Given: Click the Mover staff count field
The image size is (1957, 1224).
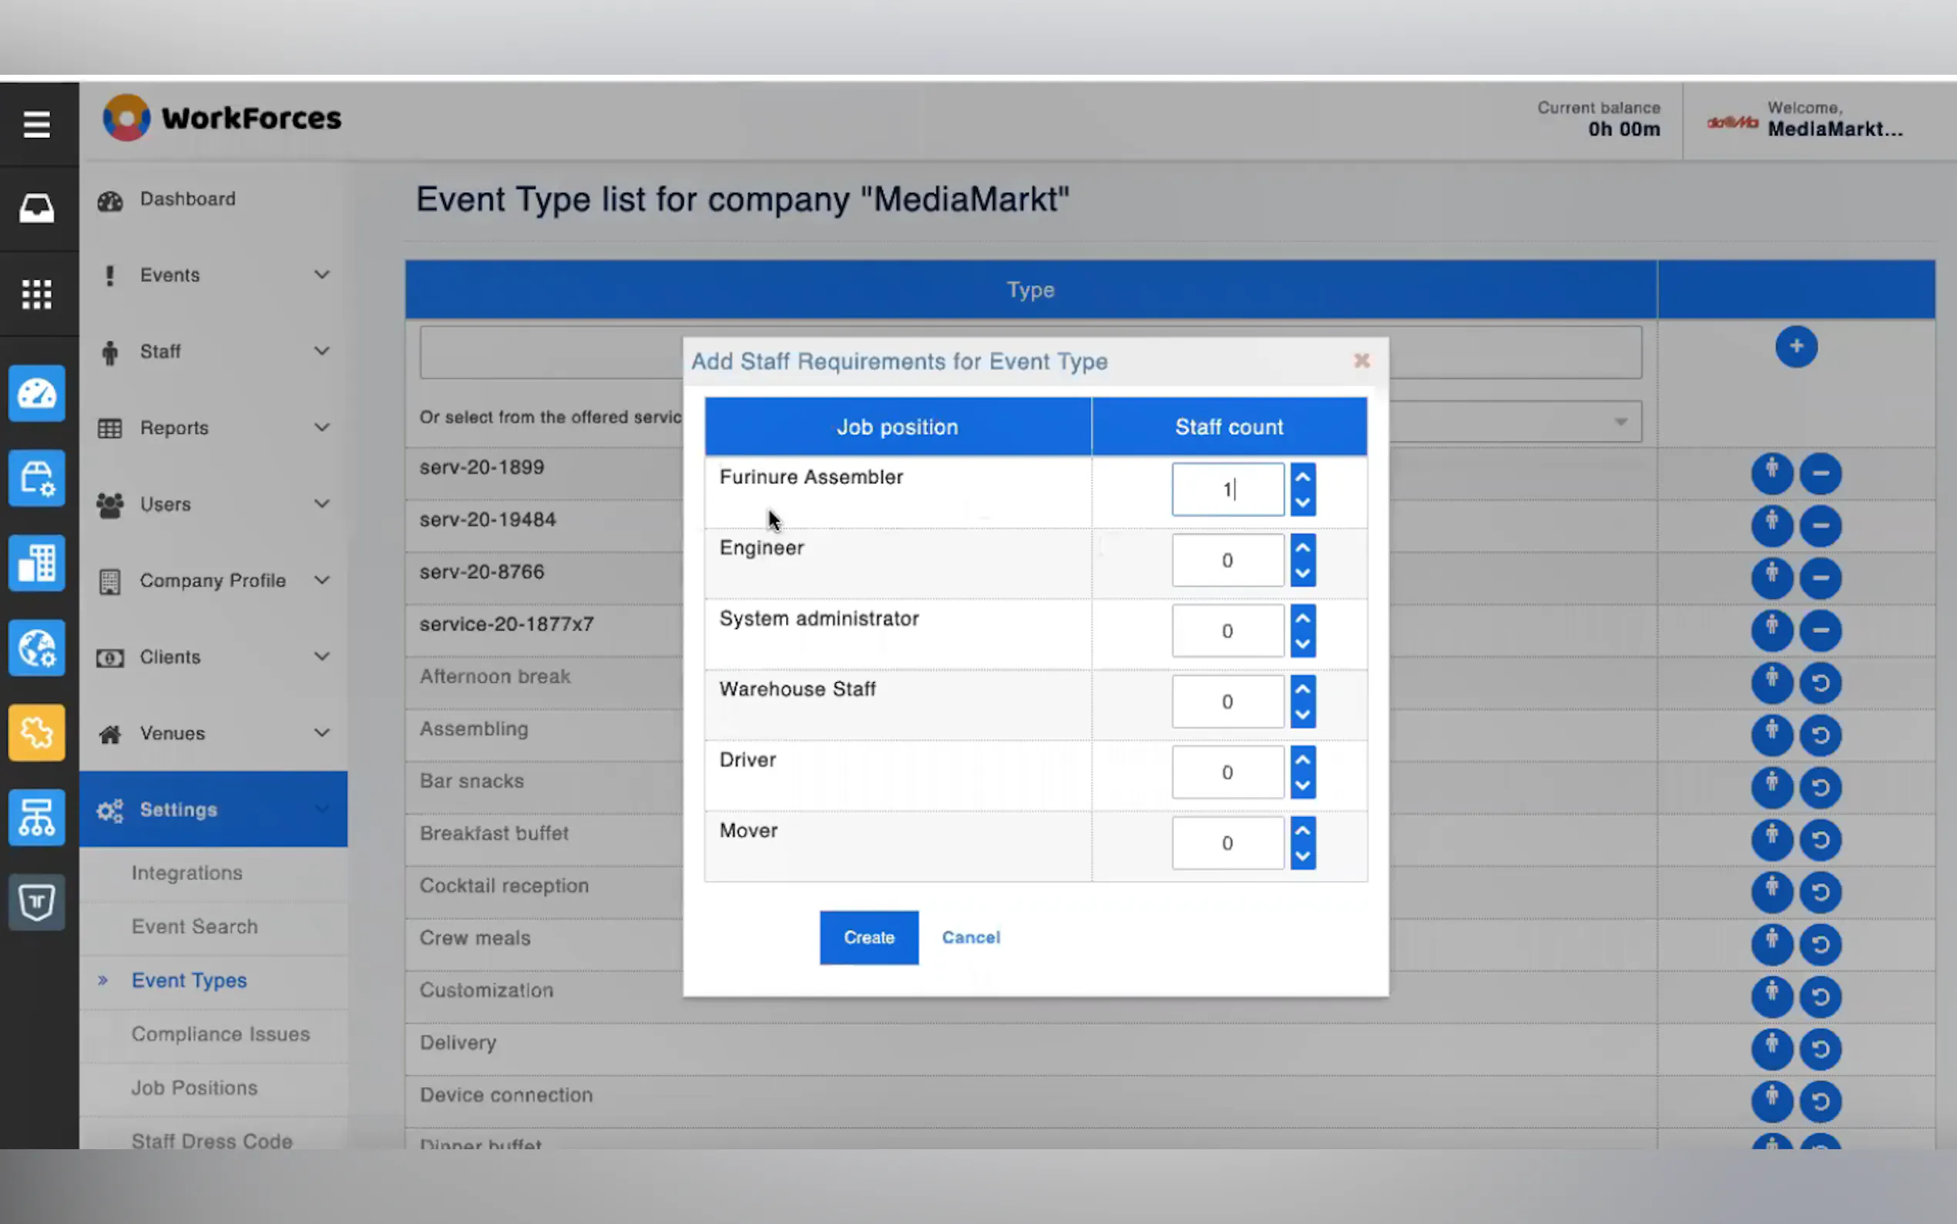Looking at the screenshot, I should [1227, 842].
